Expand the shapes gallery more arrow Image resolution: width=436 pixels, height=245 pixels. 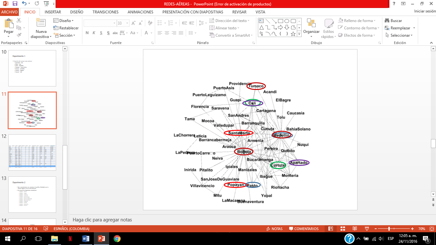(x=299, y=33)
